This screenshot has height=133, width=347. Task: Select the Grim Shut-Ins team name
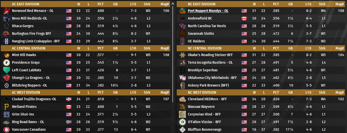(23, 114)
